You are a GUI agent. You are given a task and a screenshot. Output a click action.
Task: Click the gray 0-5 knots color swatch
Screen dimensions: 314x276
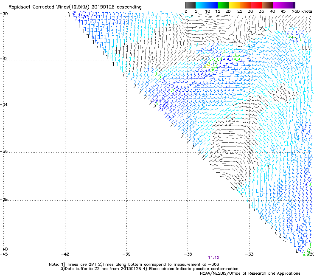(x=190, y=5)
